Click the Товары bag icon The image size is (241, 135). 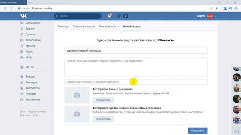[22, 76]
